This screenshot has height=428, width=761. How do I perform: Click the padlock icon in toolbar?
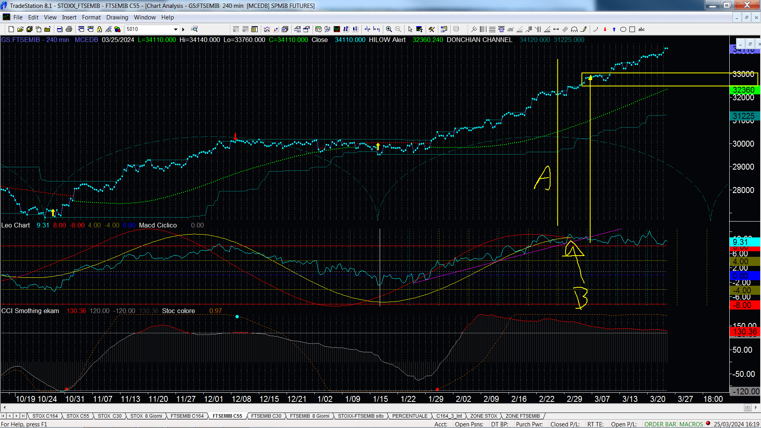99,29
